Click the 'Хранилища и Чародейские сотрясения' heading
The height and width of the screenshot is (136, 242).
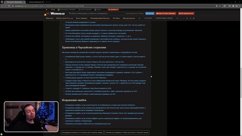click(84, 47)
